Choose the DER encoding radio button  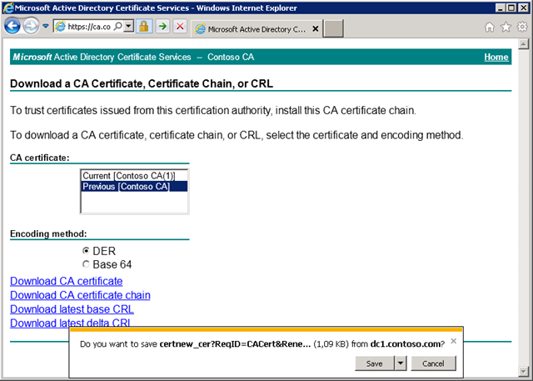(x=86, y=251)
